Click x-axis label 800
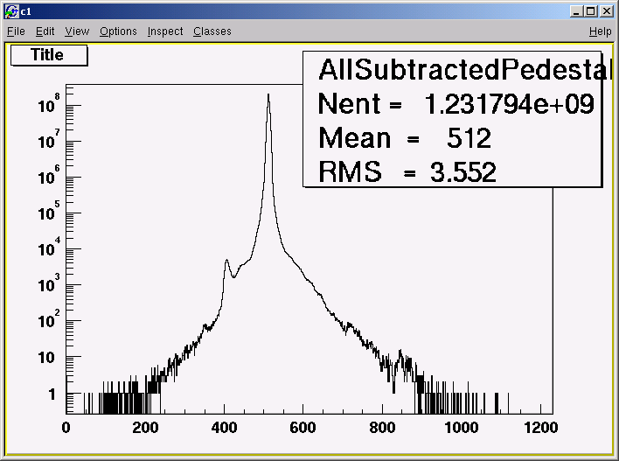619x461 pixels. point(382,428)
